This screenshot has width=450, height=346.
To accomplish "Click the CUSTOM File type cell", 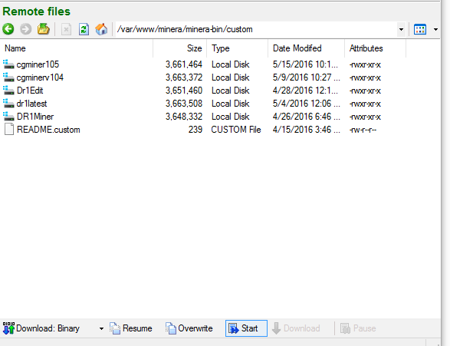I will click(236, 130).
